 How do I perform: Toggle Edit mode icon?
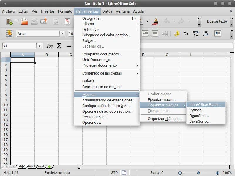56,22
